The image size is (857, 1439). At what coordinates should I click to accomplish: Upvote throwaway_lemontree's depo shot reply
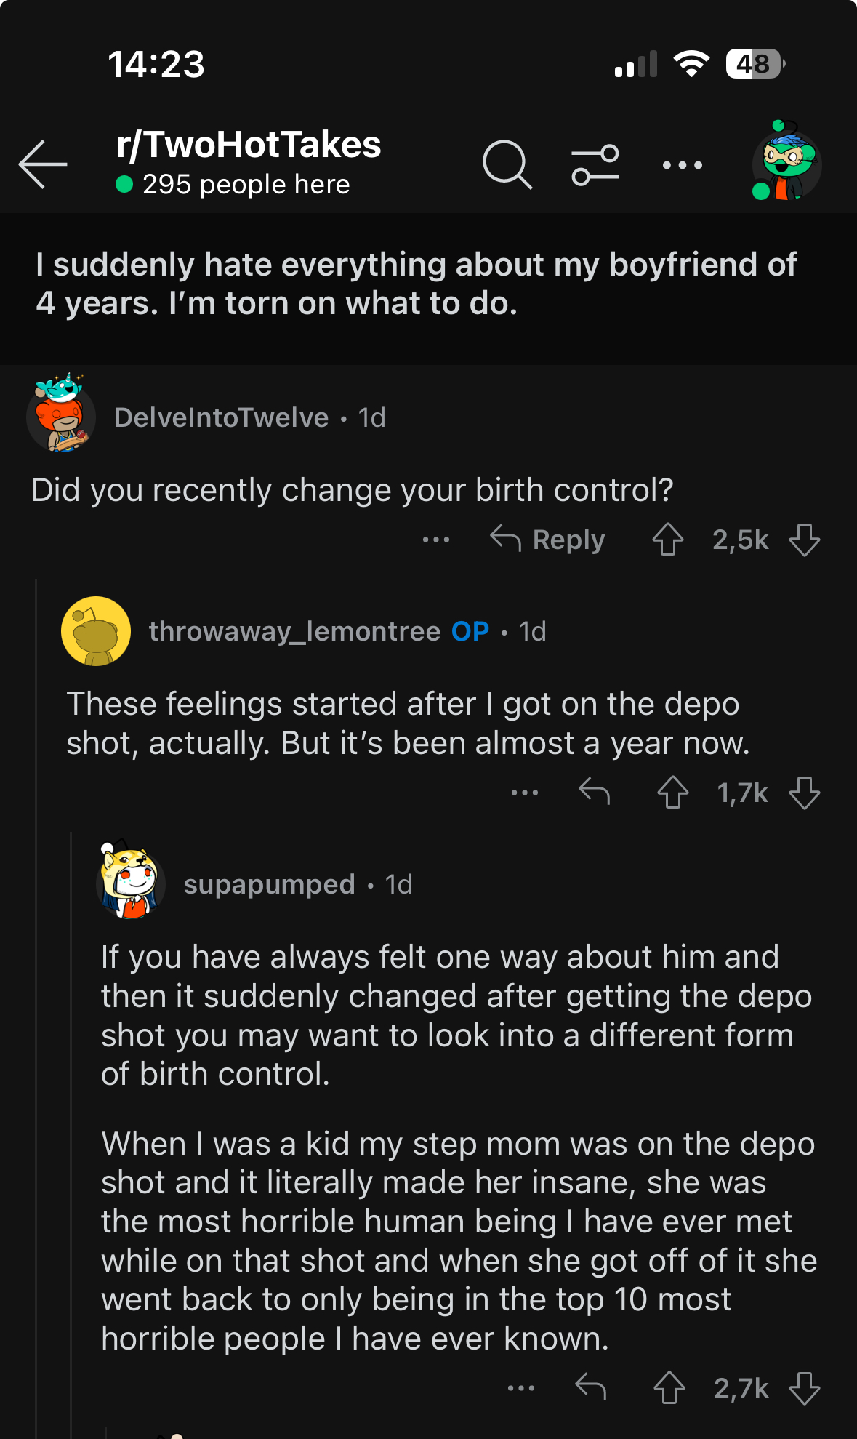672,792
